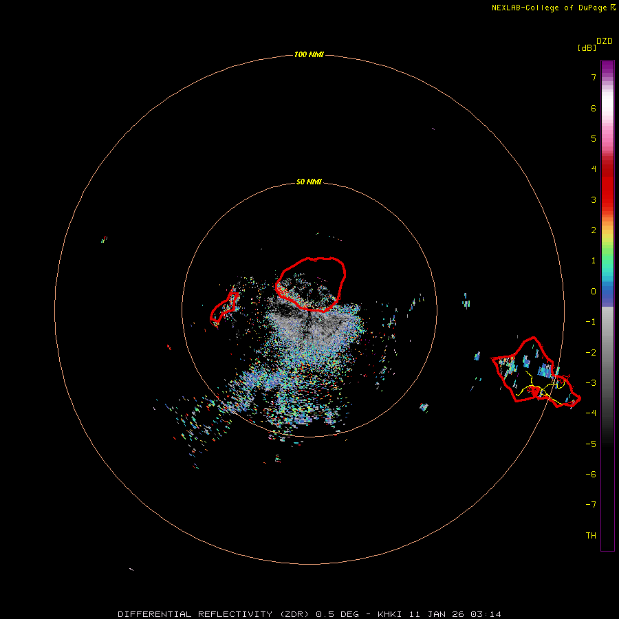Click DIFFERENTIAL REFLECTIVITY (ZDR) in the caption
Screen dimensions: 619x619
tap(213, 614)
